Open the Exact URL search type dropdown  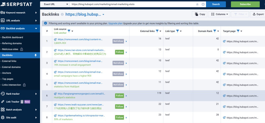[x=55, y=4]
